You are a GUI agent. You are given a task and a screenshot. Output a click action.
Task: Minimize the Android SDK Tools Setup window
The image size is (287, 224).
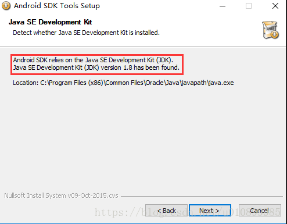click(223, 6)
